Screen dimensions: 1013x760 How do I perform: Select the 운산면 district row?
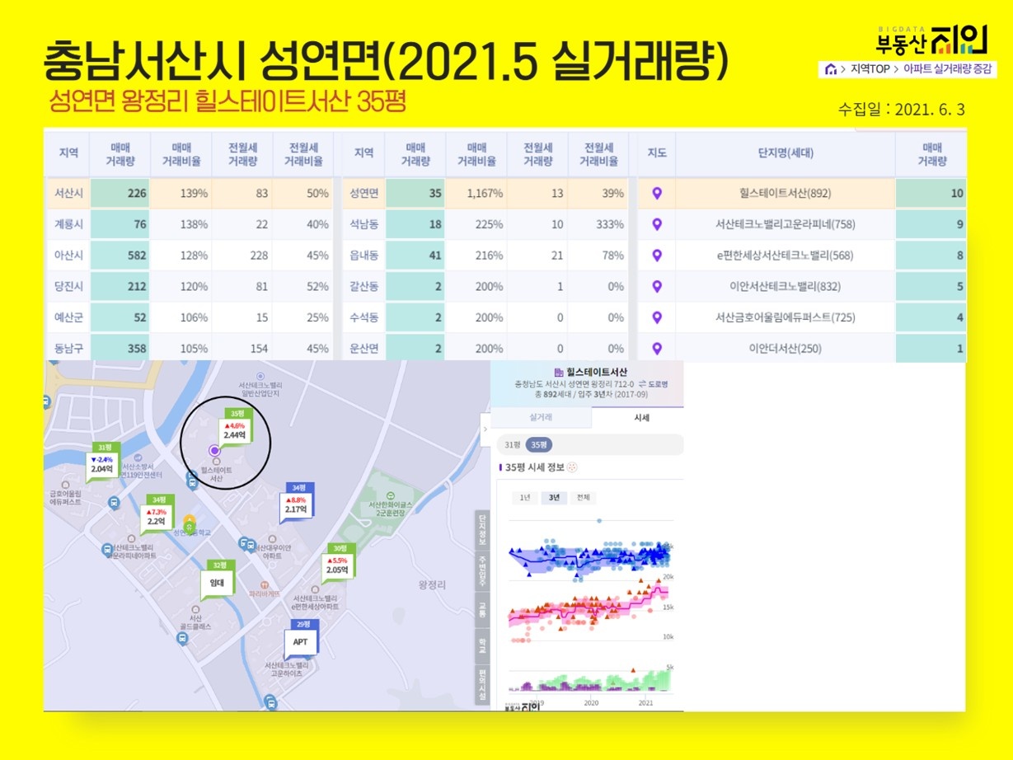click(485, 348)
